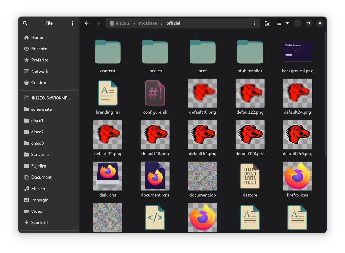Select the branding.nsi text file icon
The height and width of the screenshot is (253, 345).
(x=108, y=93)
